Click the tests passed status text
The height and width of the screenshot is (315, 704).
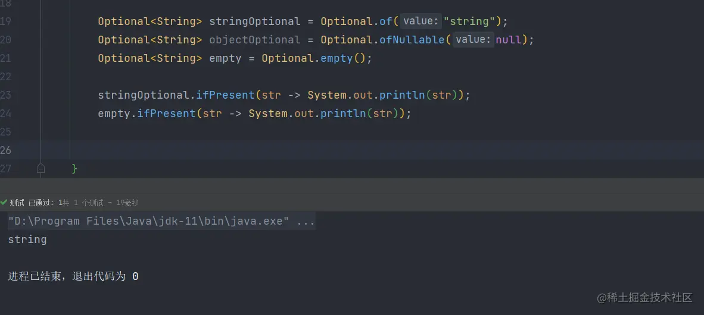(x=74, y=203)
